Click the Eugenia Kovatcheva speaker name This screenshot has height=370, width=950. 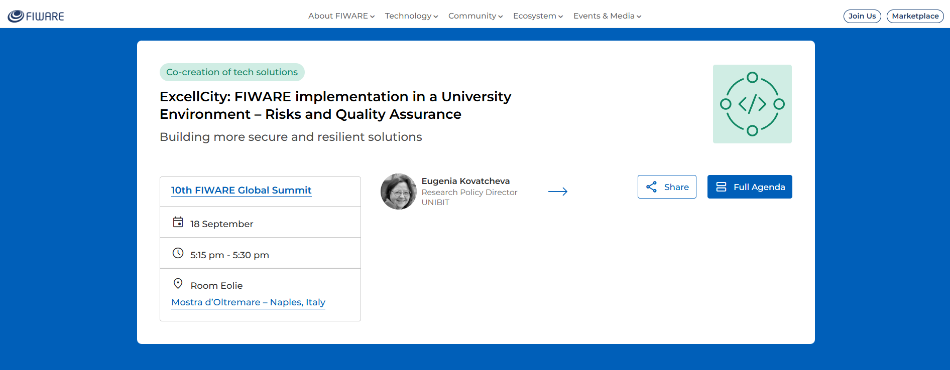(x=465, y=181)
